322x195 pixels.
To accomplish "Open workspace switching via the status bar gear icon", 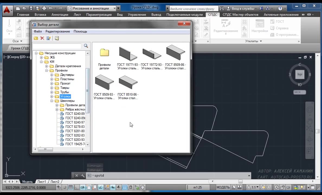I will coord(276,187).
